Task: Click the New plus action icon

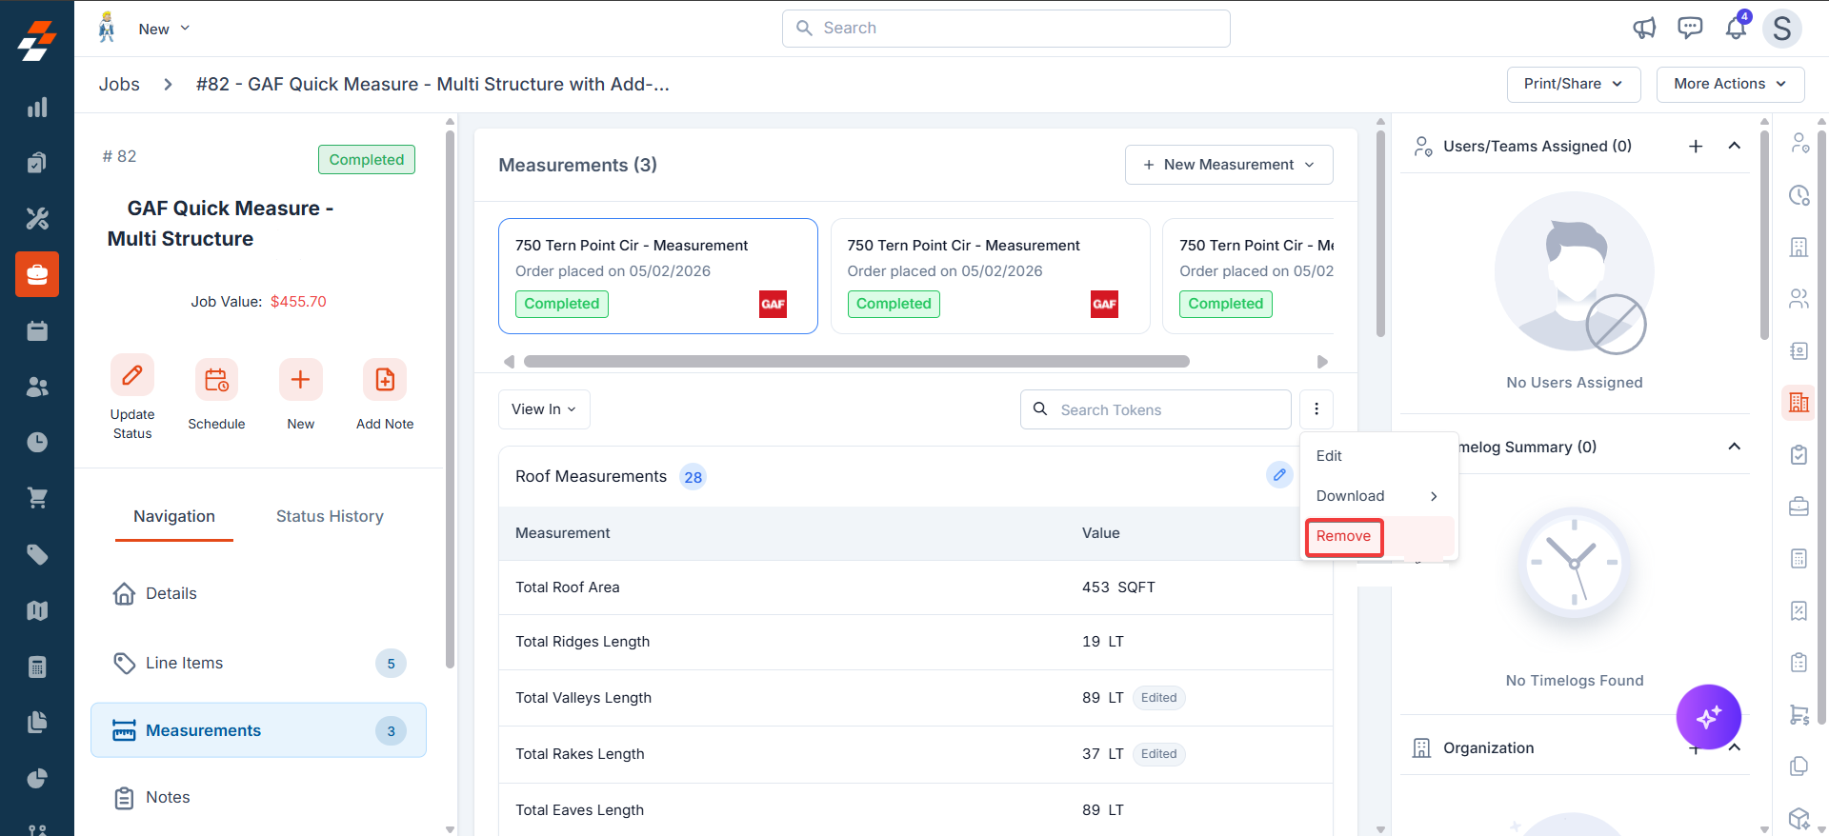Action: pyautogui.click(x=300, y=380)
